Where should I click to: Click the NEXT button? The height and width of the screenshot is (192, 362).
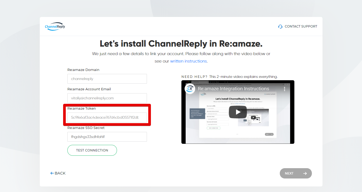click(296, 173)
